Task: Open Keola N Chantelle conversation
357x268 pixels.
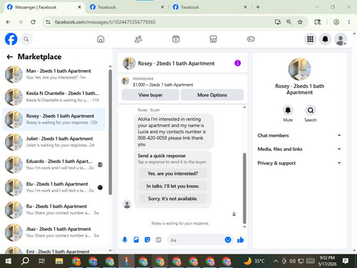Action: click(x=54, y=96)
